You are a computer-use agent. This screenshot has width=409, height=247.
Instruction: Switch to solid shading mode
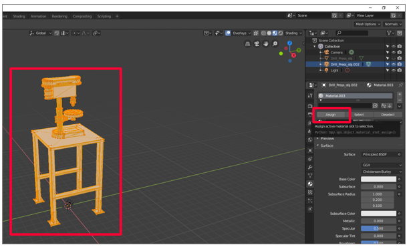[x=269, y=33]
